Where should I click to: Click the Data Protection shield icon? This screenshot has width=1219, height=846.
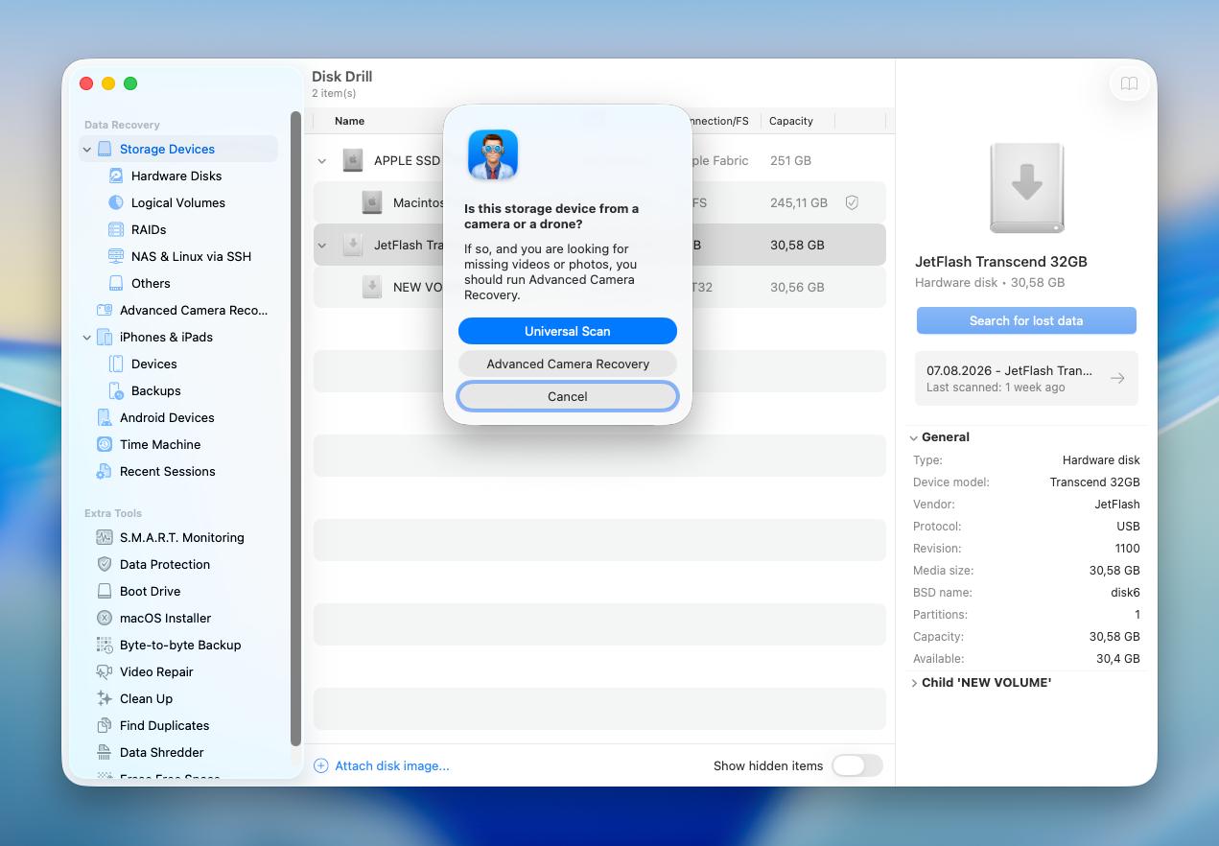[x=105, y=564]
